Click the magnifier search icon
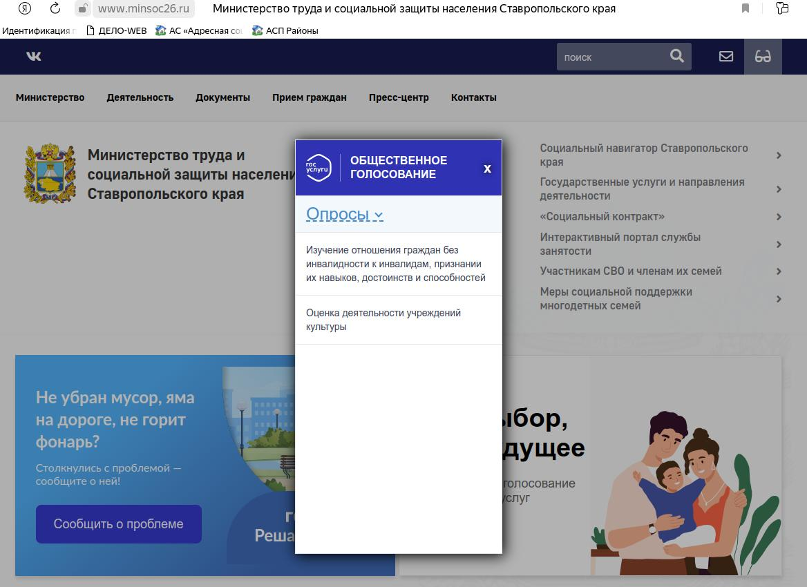Screen dimensions: 807x587 [676, 57]
